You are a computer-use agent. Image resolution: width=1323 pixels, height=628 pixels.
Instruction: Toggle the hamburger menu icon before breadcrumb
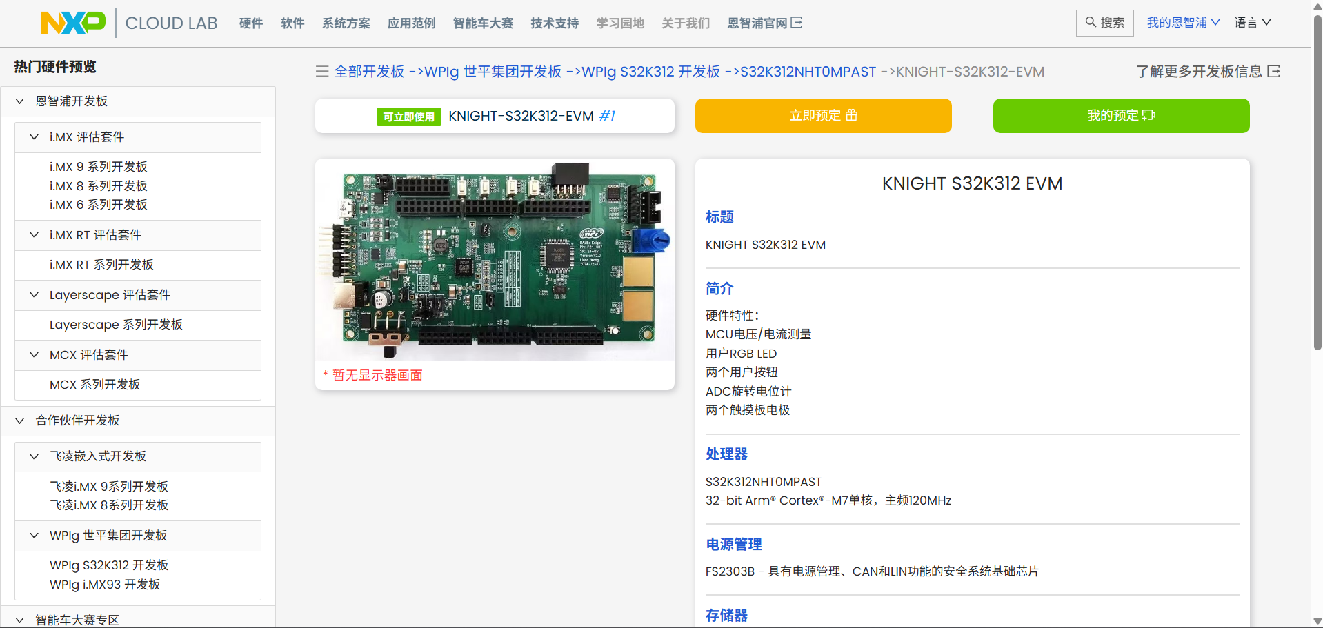tap(322, 72)
